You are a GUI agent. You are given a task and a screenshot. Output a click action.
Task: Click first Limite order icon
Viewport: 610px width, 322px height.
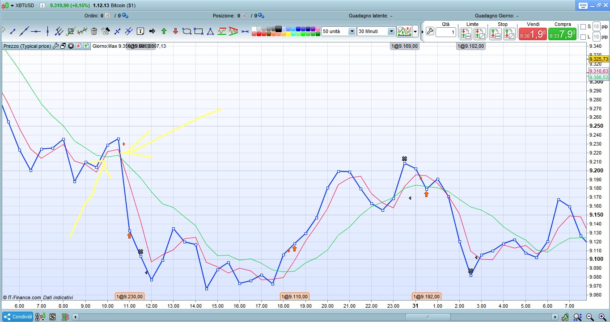[466, 33]
